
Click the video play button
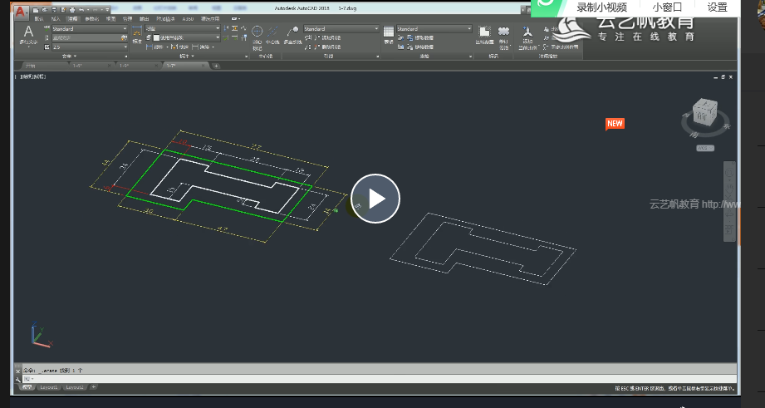375,199
